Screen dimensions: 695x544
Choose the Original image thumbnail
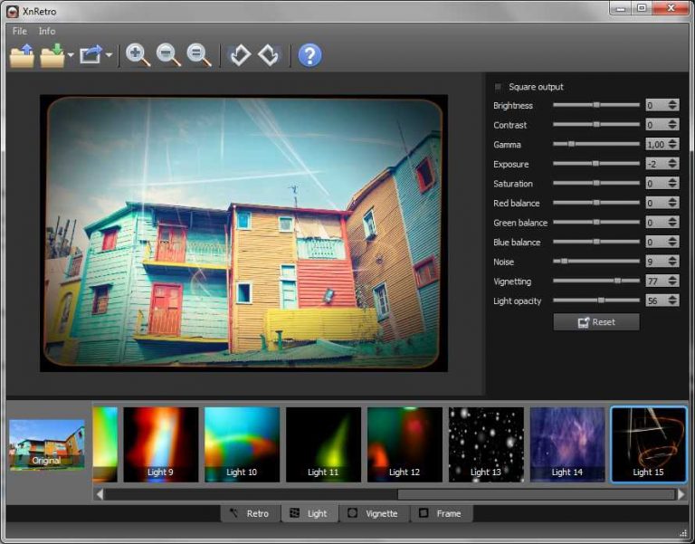pos(46,444)
